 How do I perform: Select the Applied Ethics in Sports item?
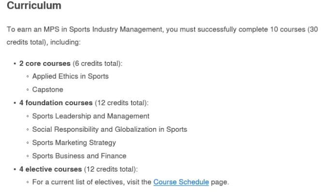coord(70,76)
